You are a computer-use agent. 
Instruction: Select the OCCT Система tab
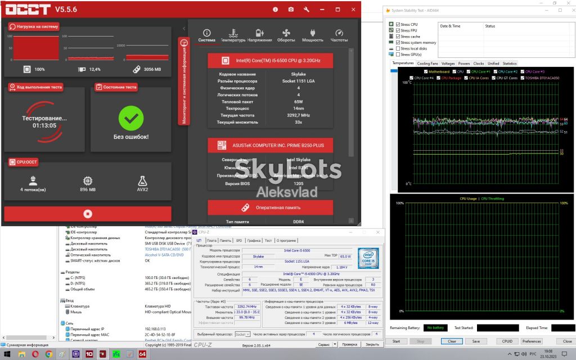[x=207, y=35]
